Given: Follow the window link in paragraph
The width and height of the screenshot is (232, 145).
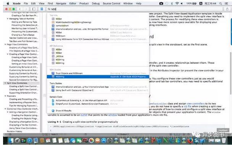Looking at the screenshot, I should click(x=113, y=115).
